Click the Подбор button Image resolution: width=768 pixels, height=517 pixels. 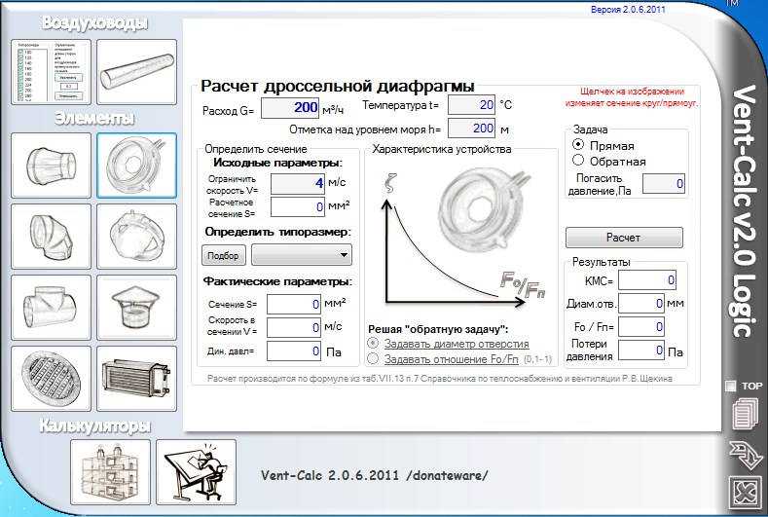(223, 255)
